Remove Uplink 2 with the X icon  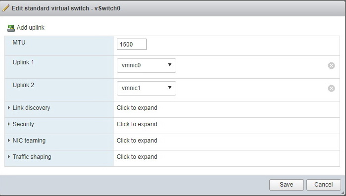pyautogui.click(x=331, y=88)
